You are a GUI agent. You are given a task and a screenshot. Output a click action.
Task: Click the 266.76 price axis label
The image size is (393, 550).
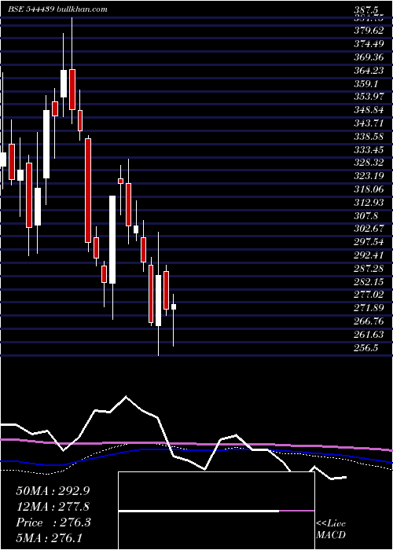click(x=369, y=321)
